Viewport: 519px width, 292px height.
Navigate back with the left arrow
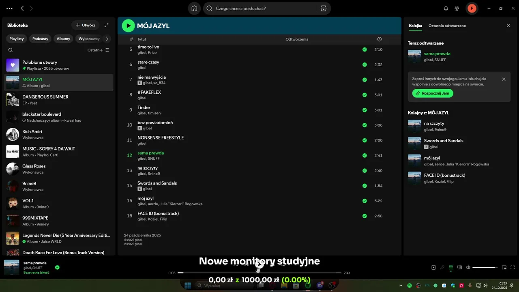coord(22,9)
